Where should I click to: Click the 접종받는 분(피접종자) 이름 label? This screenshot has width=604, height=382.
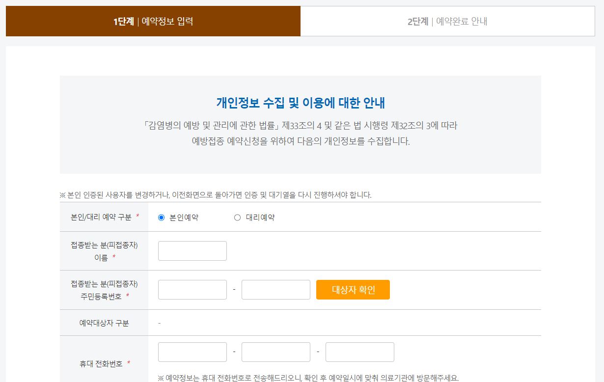click(x=104, y=251)
